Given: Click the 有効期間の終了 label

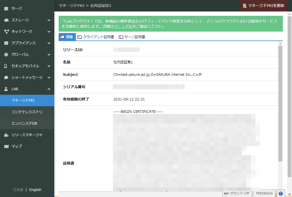Looking at the screenshot, I should [76, 99].
